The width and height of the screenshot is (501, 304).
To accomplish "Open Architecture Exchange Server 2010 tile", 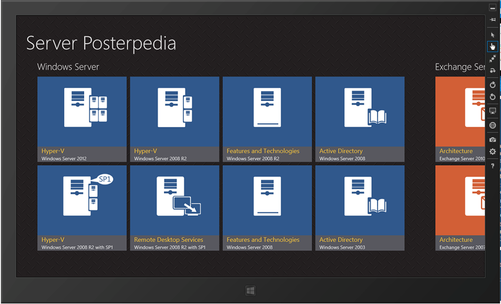I will pyautogui.click(x=460, y=119).
